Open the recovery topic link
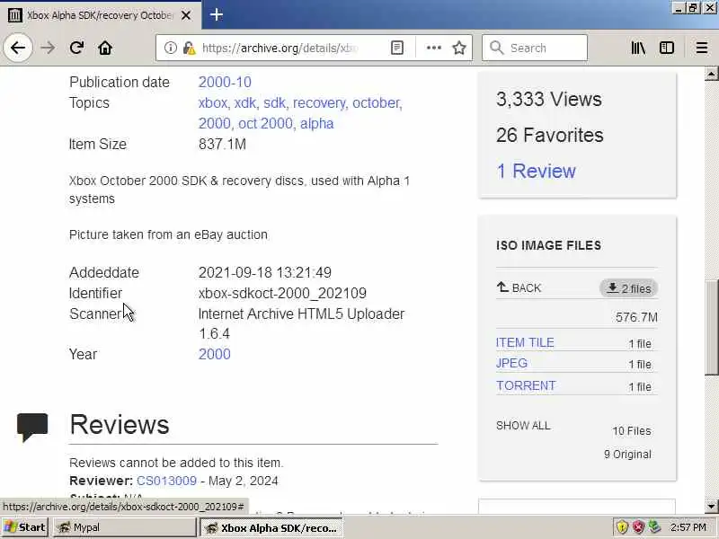This screenshot has width=719, height=539. click(x=319, y=102)
